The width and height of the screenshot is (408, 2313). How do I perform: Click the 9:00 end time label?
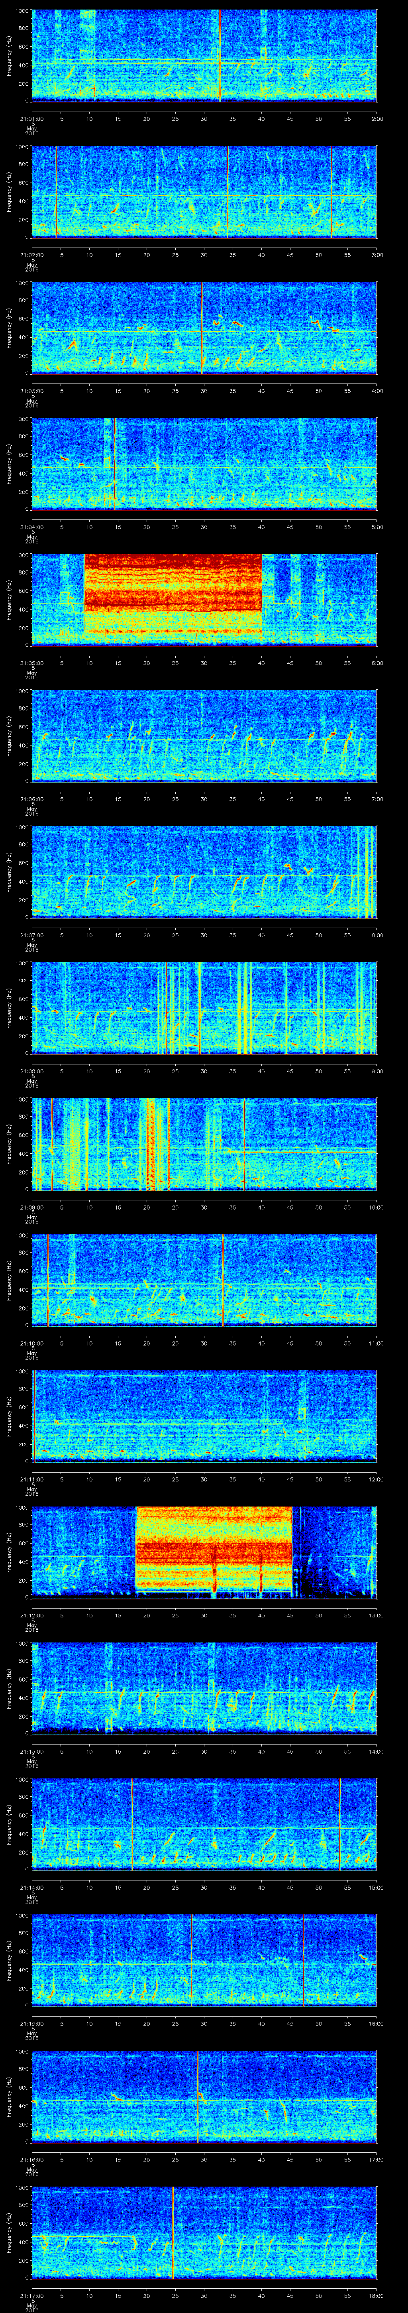pyautogui.click(x=377, y=1071)
